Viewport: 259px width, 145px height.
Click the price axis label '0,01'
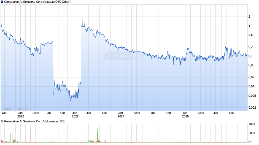[251, 86]
